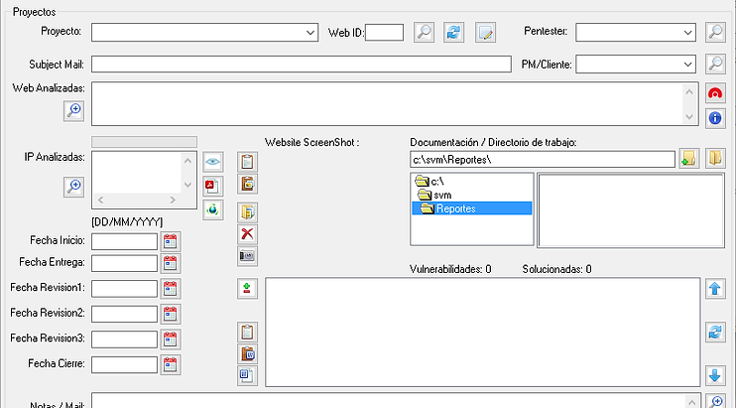Viewport: 736px width, 408px height.
Task: Click the blue info icon beside Web Analizadas
Action: pos(715,118)
